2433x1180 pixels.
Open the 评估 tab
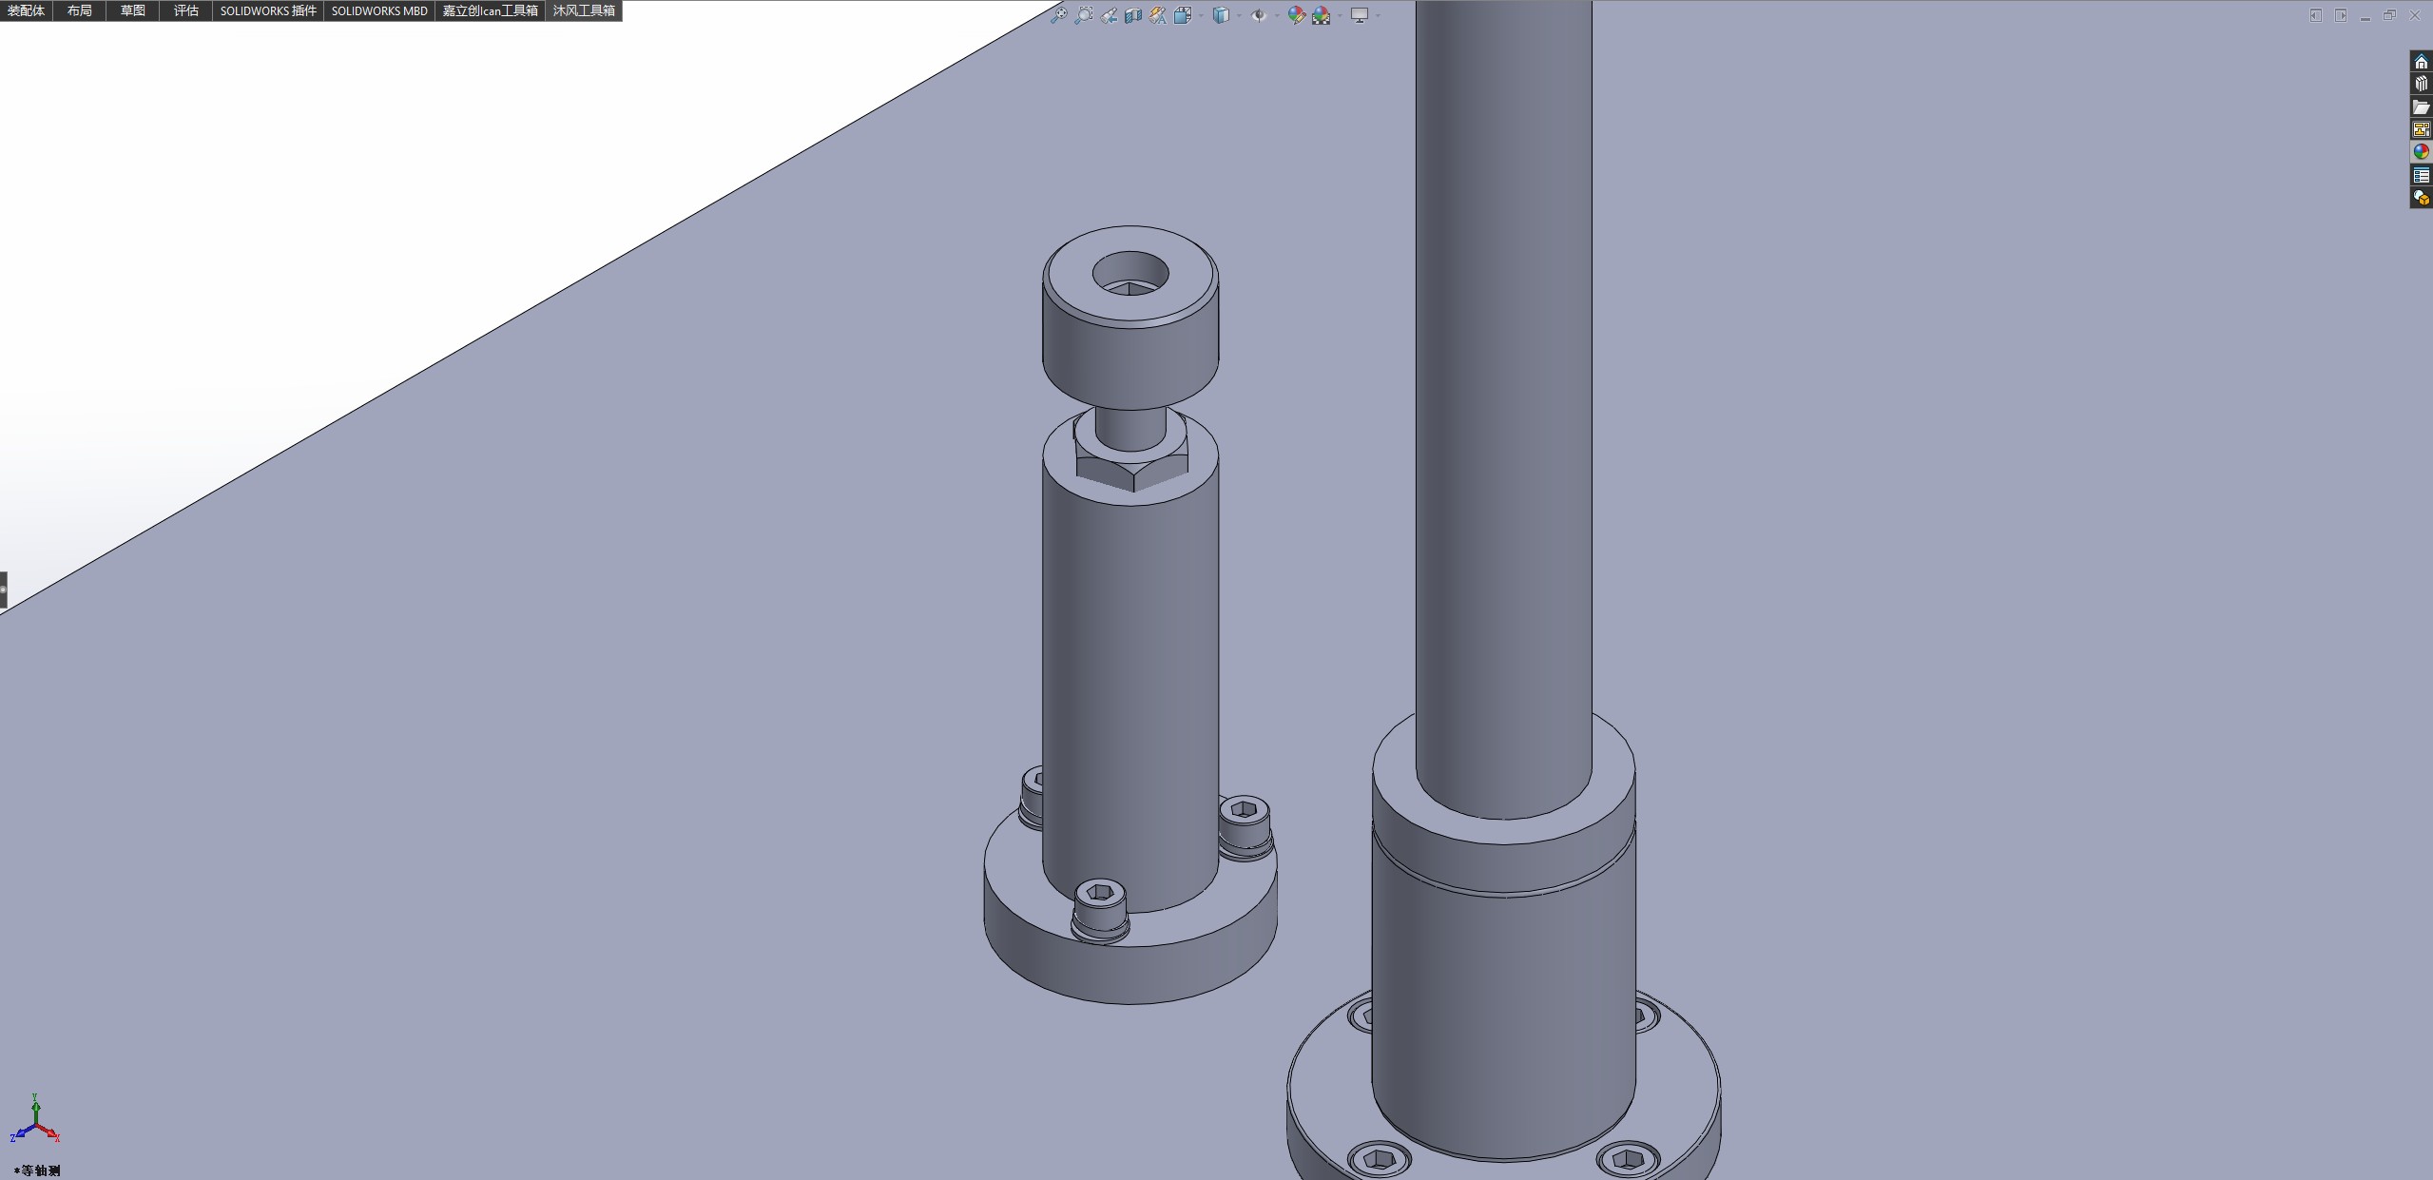pos(186,10)
